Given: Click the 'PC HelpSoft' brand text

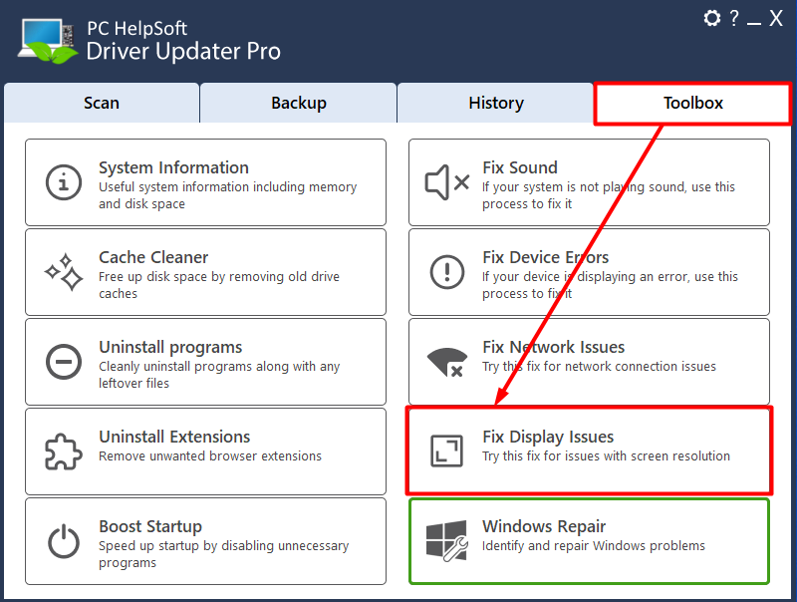Looking at the screenshot, I should pos(137,29).
